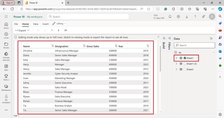
Task: Click the Data pane search field
Action: tap(194, 45)
